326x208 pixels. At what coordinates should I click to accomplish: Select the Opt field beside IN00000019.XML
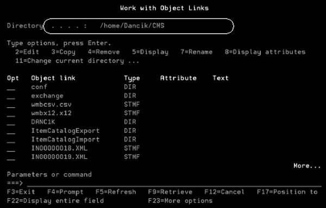click(11, 157)
